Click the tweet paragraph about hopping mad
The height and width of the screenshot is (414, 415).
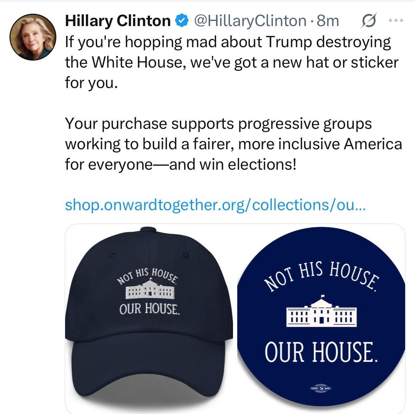tap(232, 62)
